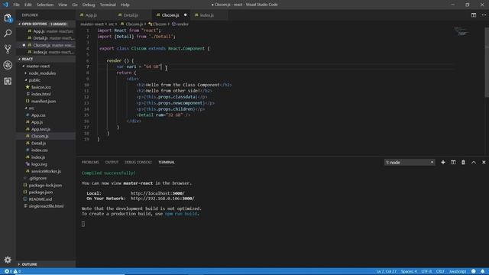
Task: Close the terminal panel
Action: click(484, 162)
